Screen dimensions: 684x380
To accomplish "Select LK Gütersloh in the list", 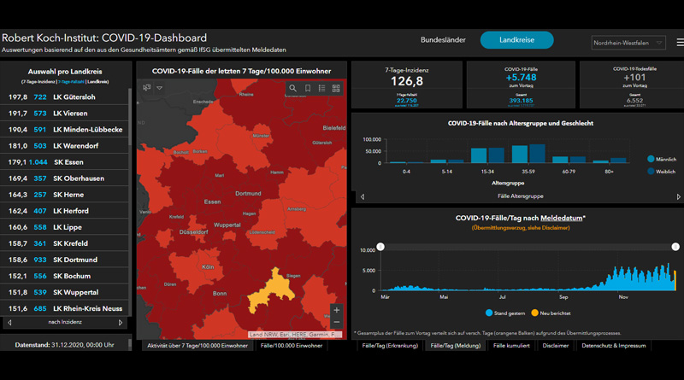I will pos(65,97).
